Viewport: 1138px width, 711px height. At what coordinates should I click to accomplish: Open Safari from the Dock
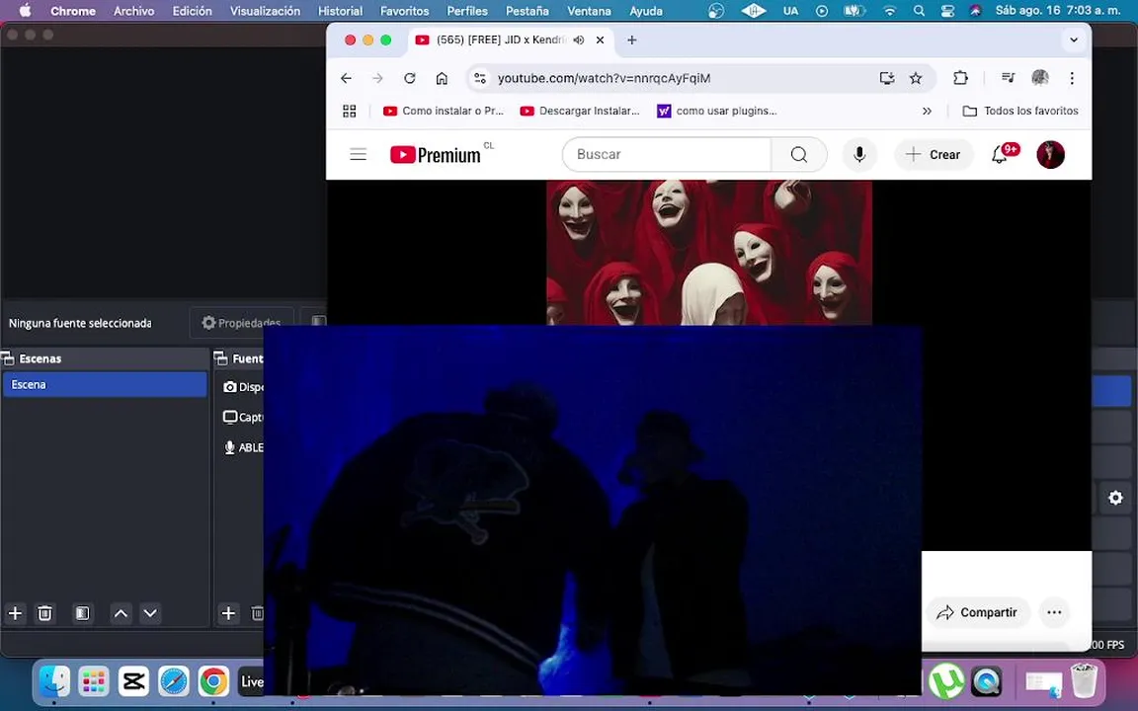click(174, 680)
